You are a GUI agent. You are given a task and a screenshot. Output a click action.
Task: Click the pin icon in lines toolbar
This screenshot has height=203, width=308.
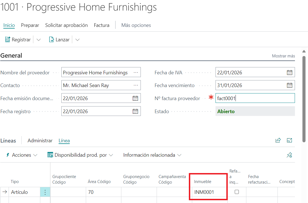point(289,155)
